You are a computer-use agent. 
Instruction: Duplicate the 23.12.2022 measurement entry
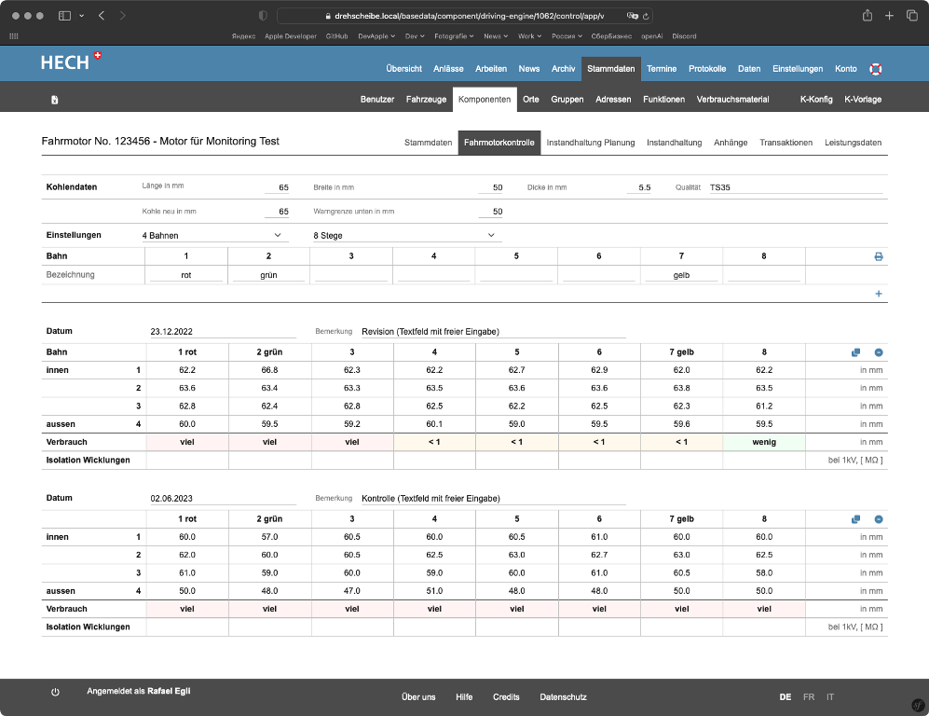855,352
